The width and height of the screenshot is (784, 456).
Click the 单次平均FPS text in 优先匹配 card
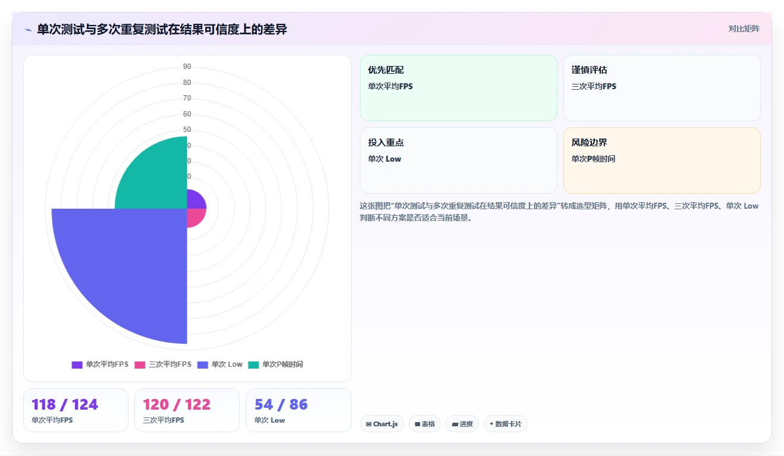tap(390, 86)
